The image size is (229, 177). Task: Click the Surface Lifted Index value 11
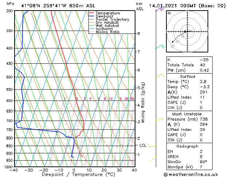click(x=202, y=97)
